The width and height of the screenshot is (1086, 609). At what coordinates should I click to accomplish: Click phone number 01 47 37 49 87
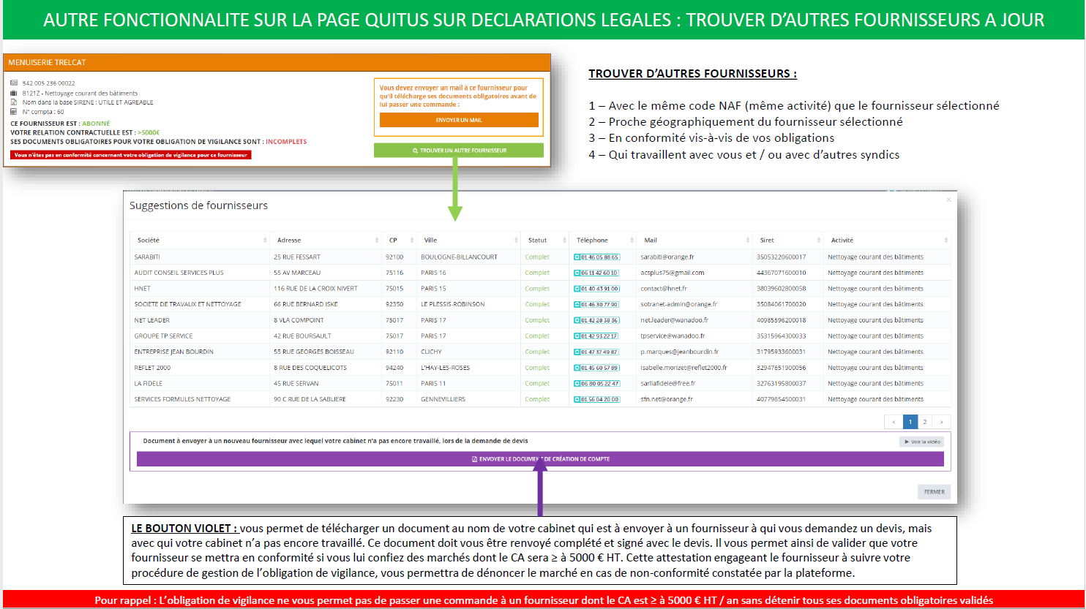click(596, 352)
